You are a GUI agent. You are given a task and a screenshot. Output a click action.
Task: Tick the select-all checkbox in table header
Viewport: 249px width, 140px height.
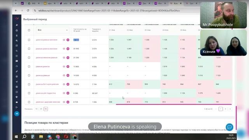pos(29,30)
